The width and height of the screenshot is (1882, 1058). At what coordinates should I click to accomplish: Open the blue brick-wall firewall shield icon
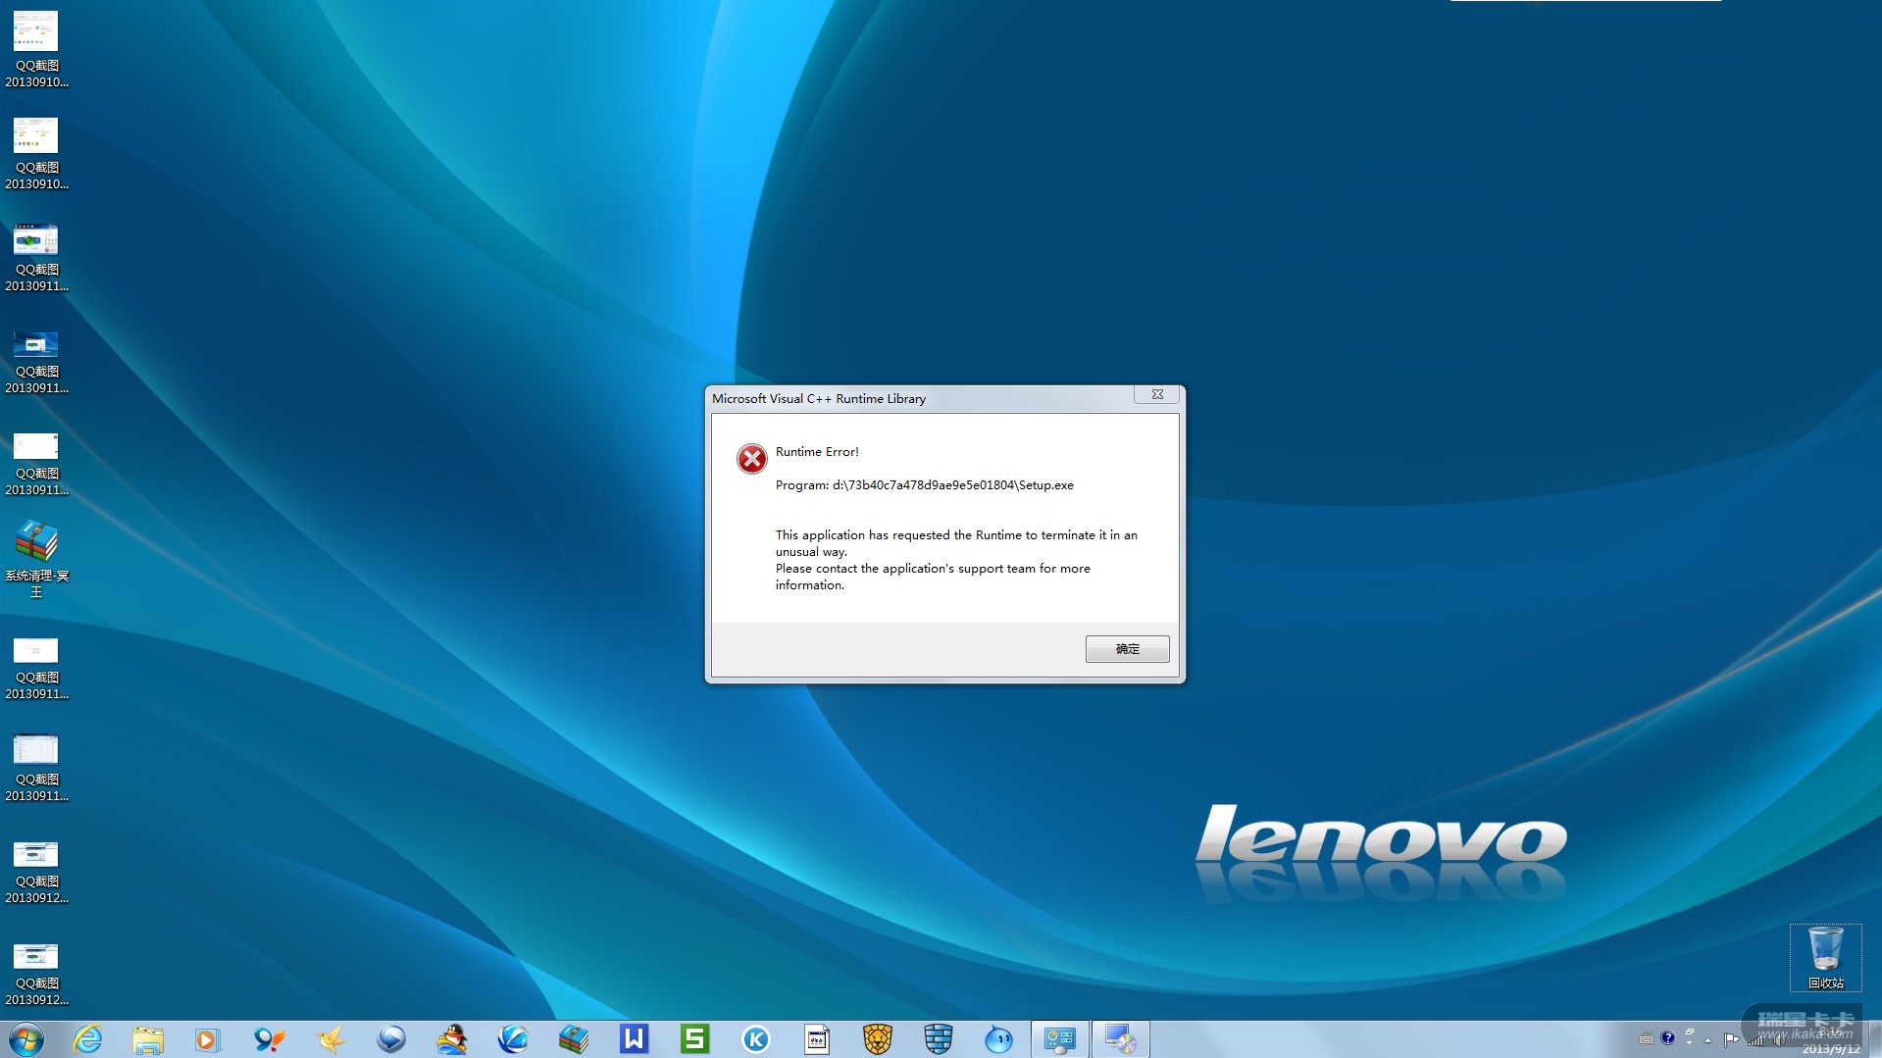click(x=939, y=1039)
